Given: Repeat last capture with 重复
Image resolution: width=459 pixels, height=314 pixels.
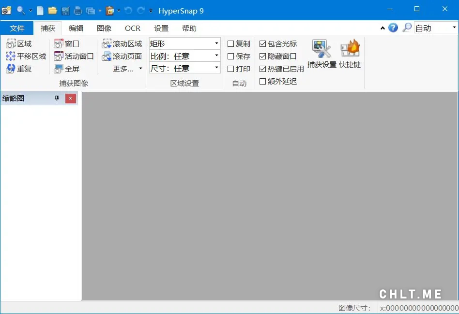Looking at the screenshot, I should tap(19, 69).
